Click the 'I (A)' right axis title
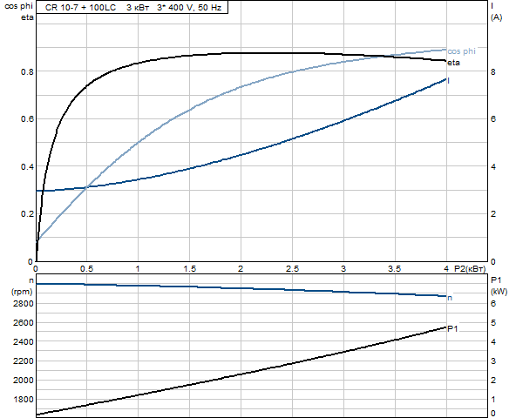The width and height of the screenshot is (516, 418). click(496, 12)
